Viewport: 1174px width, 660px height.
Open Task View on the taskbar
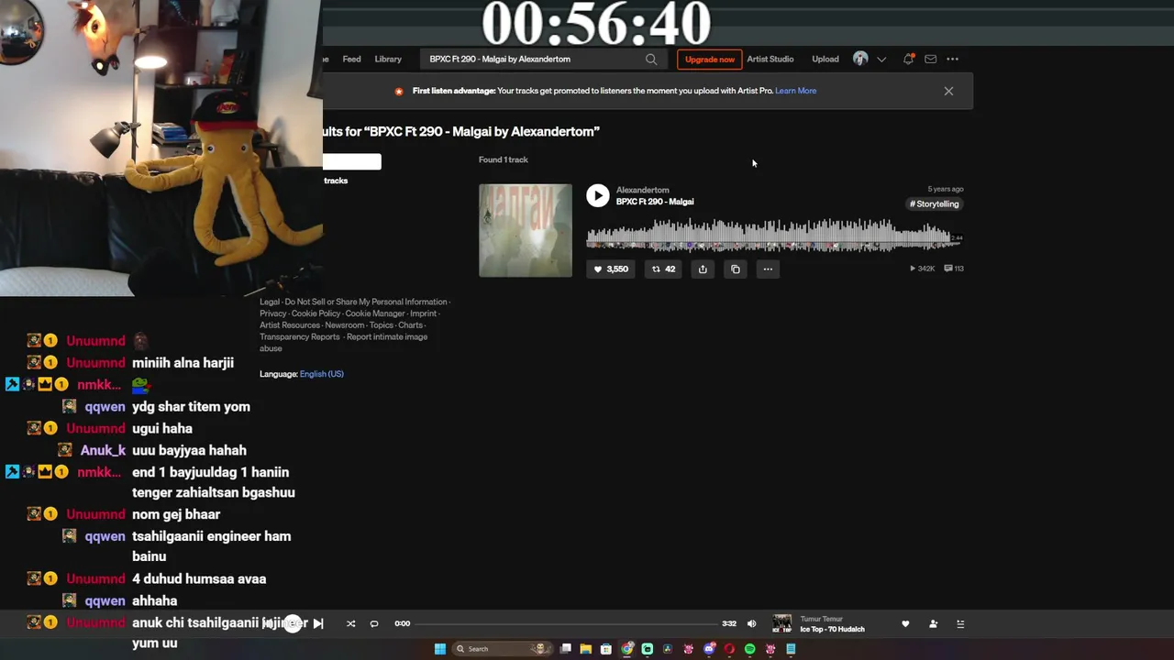(x=566, y=649)
